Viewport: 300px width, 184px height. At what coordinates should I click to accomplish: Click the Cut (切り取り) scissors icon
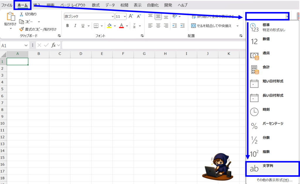21,14
